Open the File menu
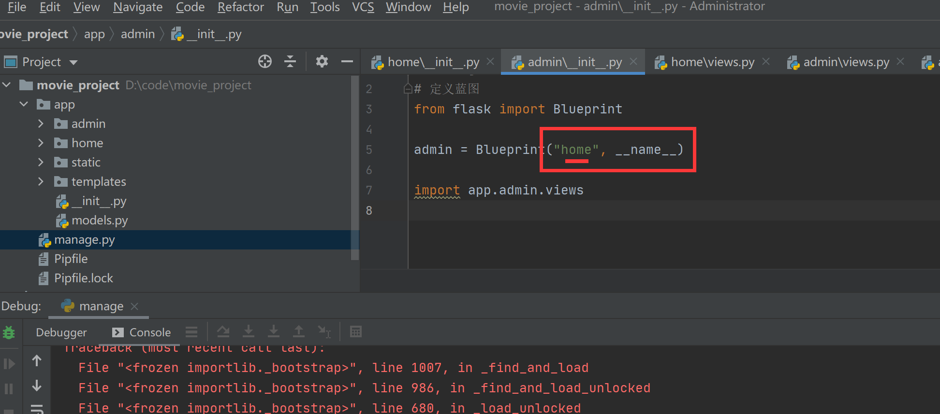Screen dimensions: 940x414 click(x=17, y=7)
